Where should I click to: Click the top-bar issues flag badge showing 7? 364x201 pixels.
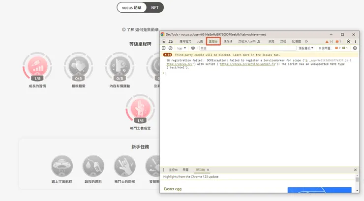pyautogui.click(x=338, y=42)
